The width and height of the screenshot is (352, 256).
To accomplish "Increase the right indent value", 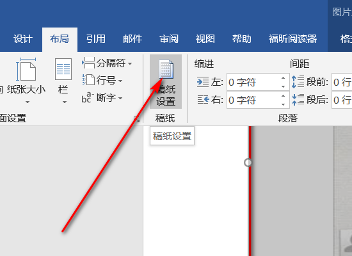I will pyautogui.click(x=283, y=96).
